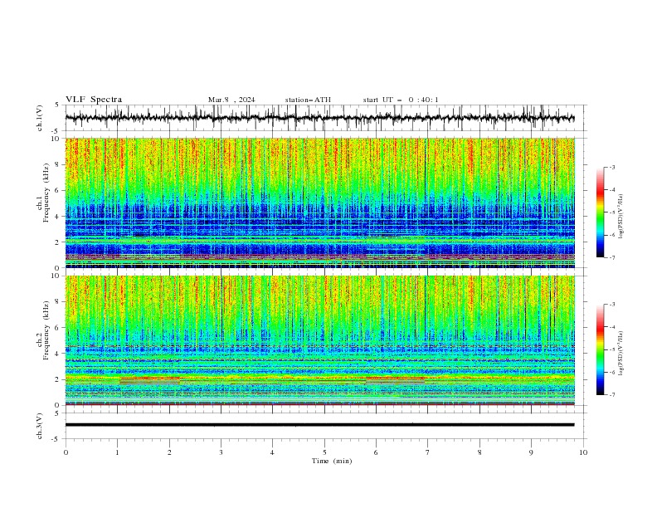This screenshot has width=657, height=508.
Task: Click the log(PSD) label of the ch.1 color bar
Action: coord(620,217)
